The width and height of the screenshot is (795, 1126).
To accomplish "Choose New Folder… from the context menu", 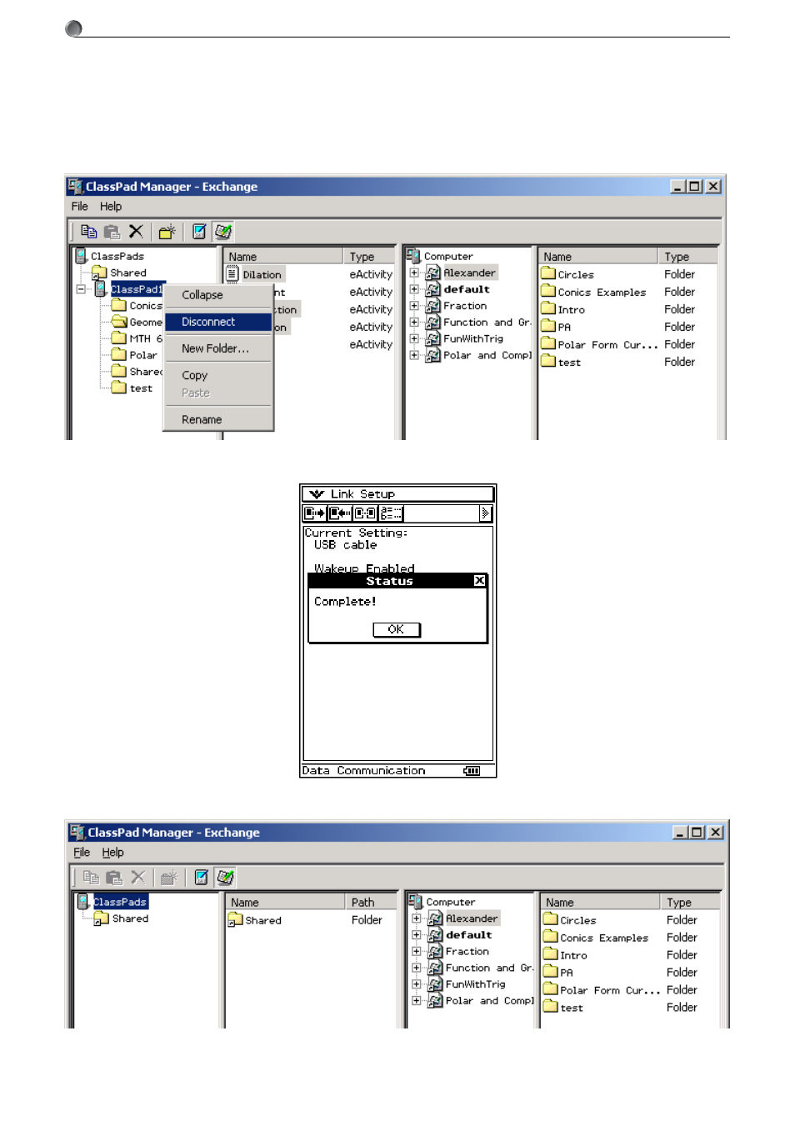I will [219, 348].
